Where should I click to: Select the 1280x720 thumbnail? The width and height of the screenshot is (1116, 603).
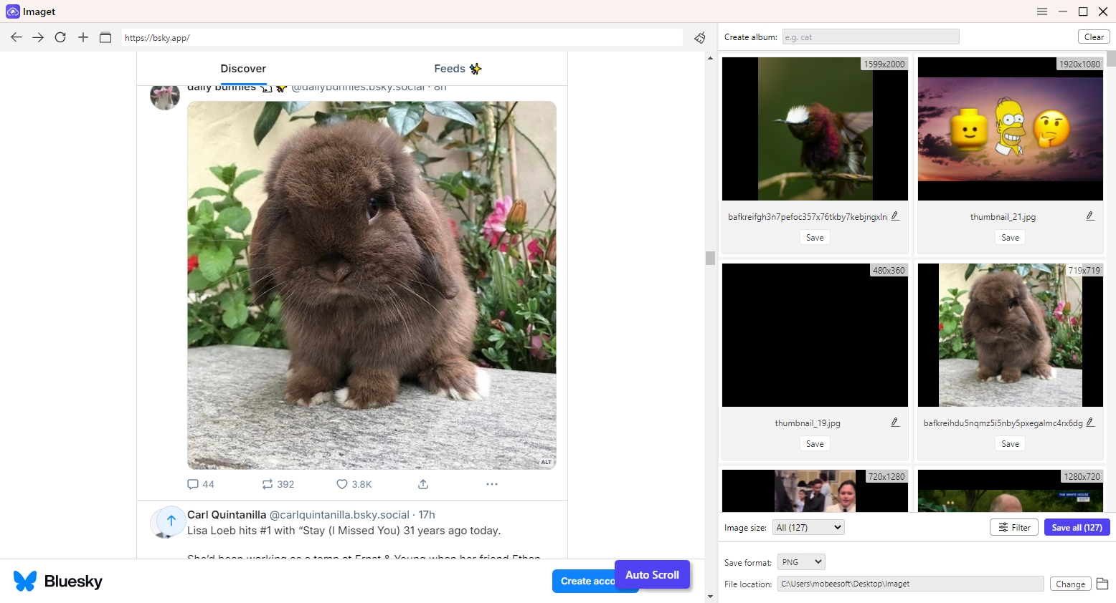[x=1010, y=491]
